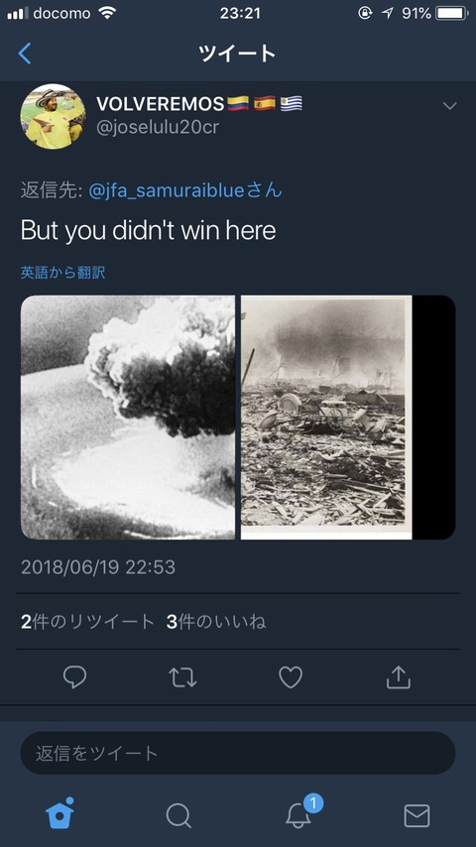476x847 pixels.
Task: Tap the 英語から翻訳 translate link
Action: pos(62,273)
